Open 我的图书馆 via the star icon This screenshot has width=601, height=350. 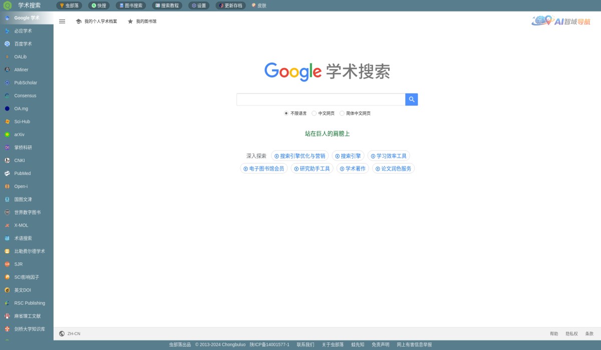(142, 21)
